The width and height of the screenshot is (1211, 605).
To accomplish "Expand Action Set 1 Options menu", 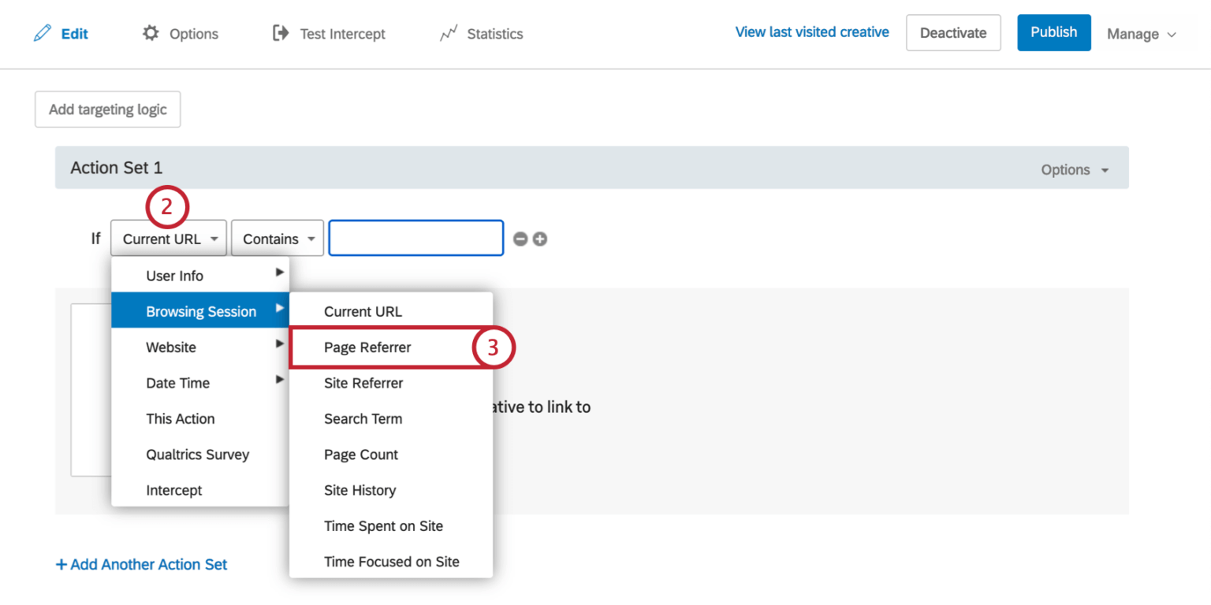I will [x=1075, y=169].
